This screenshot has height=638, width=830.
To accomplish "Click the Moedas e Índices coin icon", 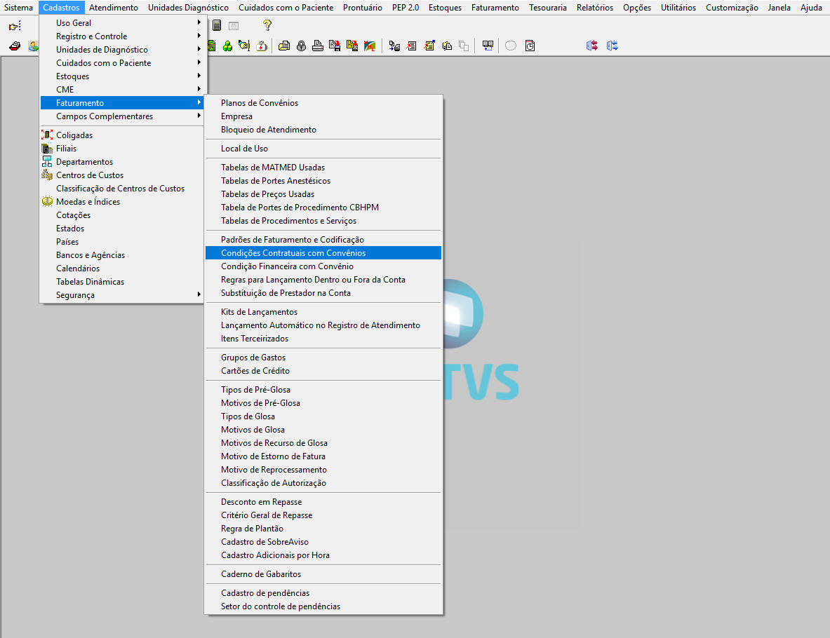I will point(47,201).
